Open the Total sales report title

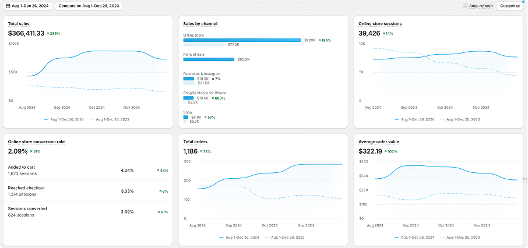point(19,24)
